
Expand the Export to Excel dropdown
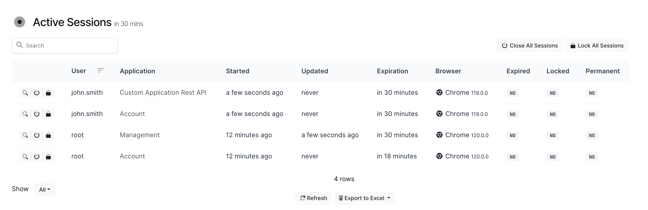389,198
